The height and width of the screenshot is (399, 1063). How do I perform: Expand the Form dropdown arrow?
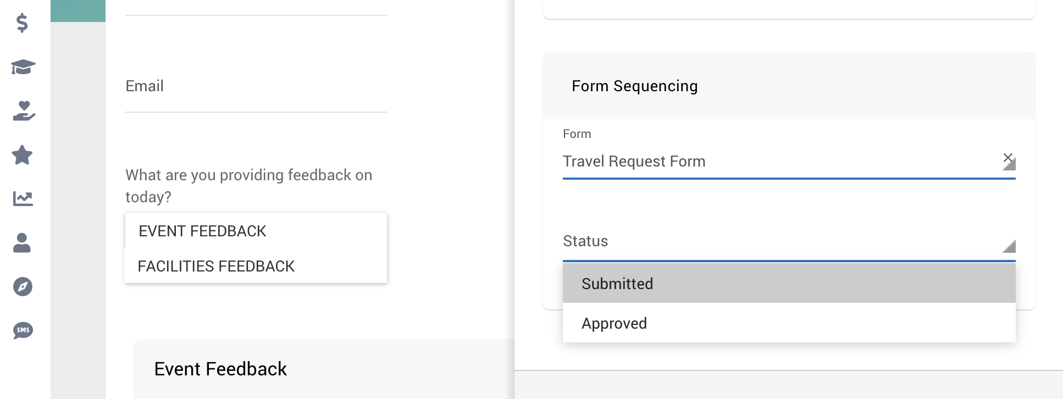(1010, 164)
